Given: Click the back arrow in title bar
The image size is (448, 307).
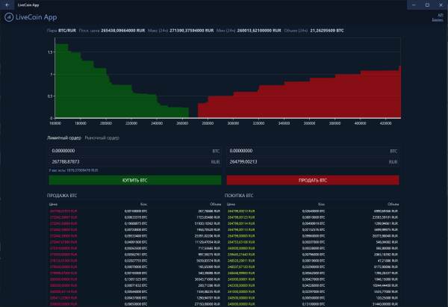Looking at the screenshot, I should [x=7, y=4].
